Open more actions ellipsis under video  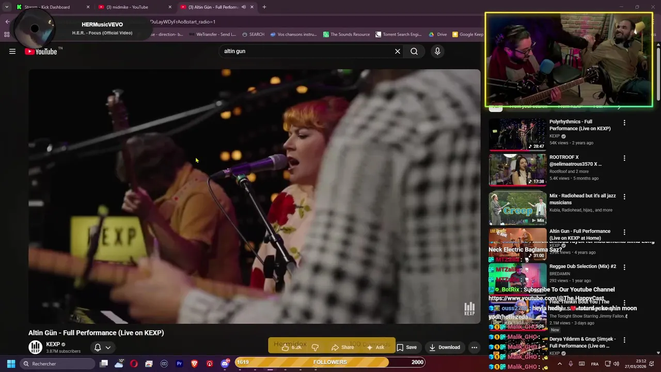tap(474, 347)
